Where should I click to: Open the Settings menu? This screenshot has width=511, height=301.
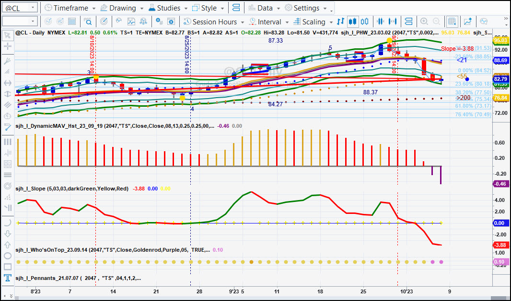306,8
